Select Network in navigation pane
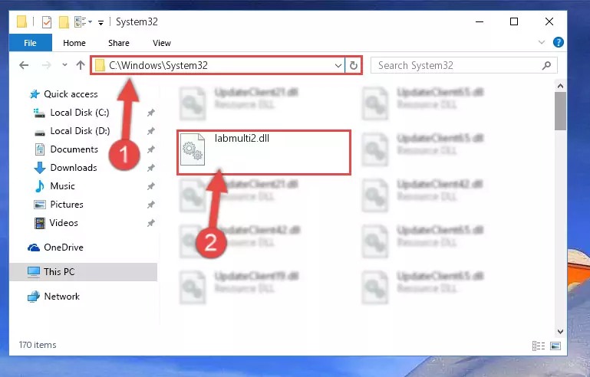Screen dimensions: 590x377 click(61, 297)
